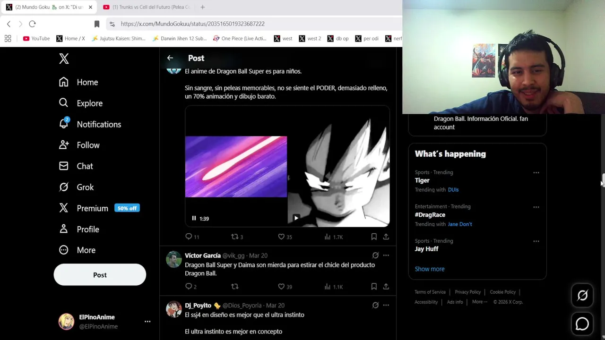Viewport: 605px width, 340px height.
Task: Switch to the Trunks vs Cell YouTube tab
Action: click(x=146, y=7)
